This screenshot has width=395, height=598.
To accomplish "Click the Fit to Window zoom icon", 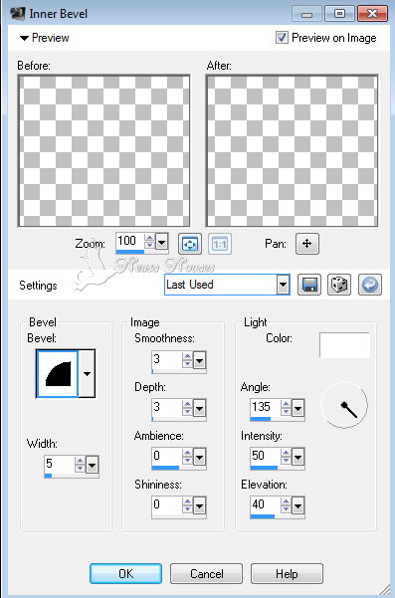I will pos(190,244).
